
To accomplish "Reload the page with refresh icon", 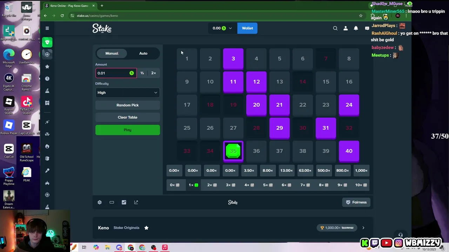I will 62,15.
